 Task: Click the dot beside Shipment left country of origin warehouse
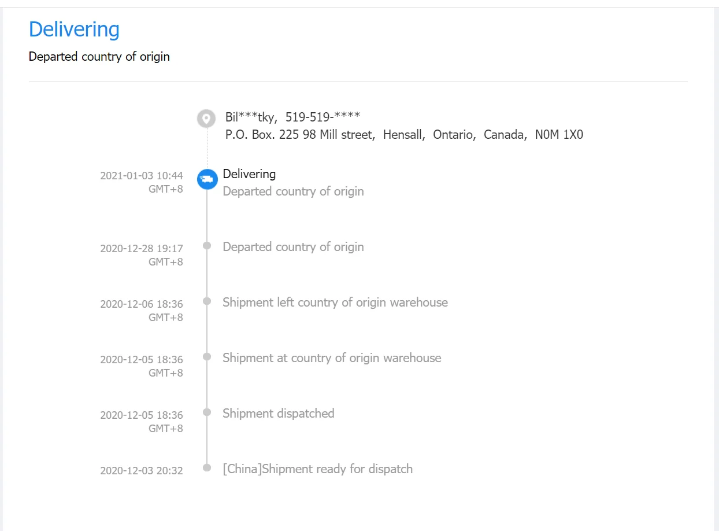207,301
